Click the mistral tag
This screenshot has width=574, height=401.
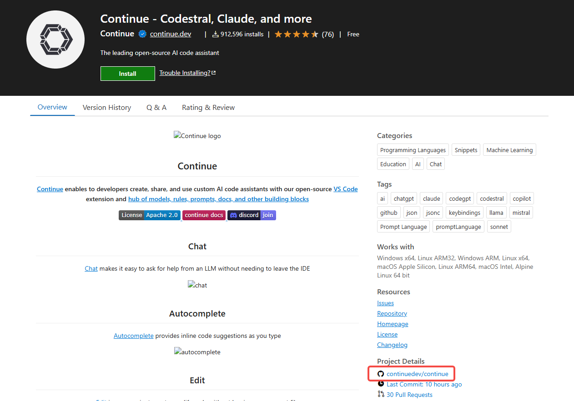pos(521,213)
